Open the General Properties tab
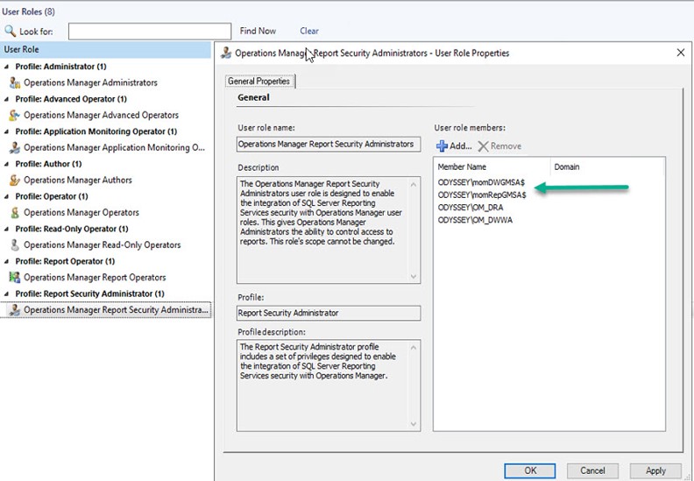The height and width of the screenshot is (481, 694). [x=259, y=81]
